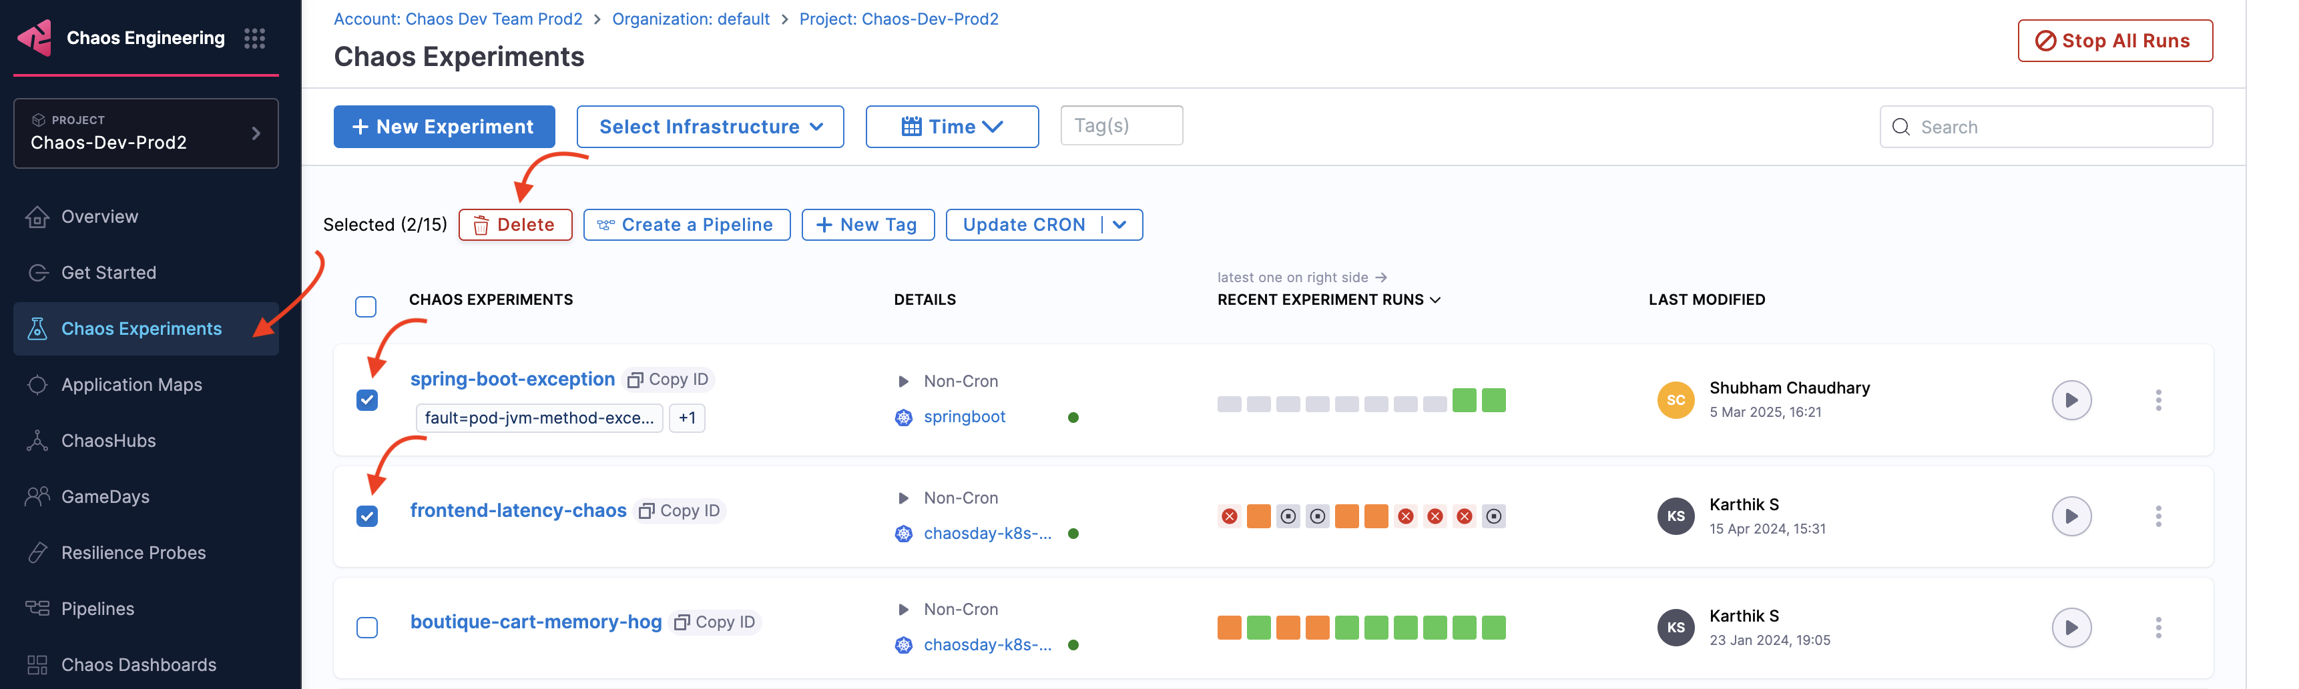Open the Select Infrastructure dropdown

pyautogui.click(x=710, y=125)
